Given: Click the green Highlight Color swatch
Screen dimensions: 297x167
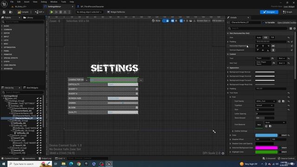Looking at the screenshot, I should click(266, 152).
